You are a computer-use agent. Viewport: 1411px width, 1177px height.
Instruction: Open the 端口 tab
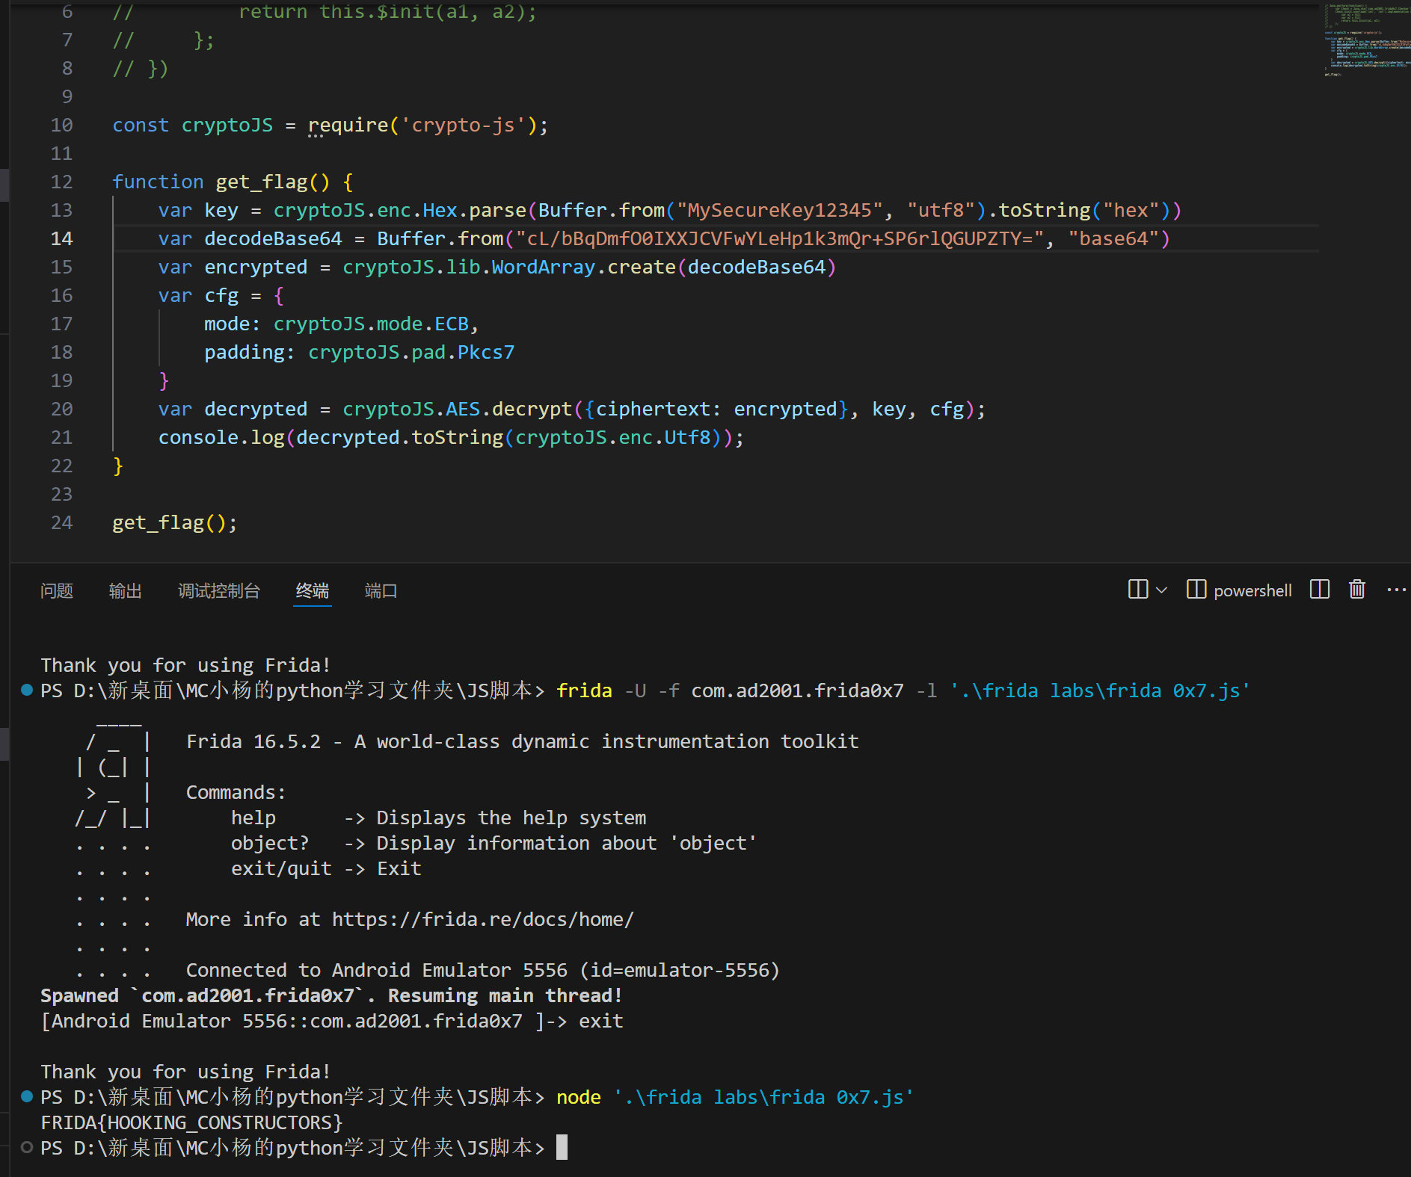pyautogui.click(x=381, y=591)
